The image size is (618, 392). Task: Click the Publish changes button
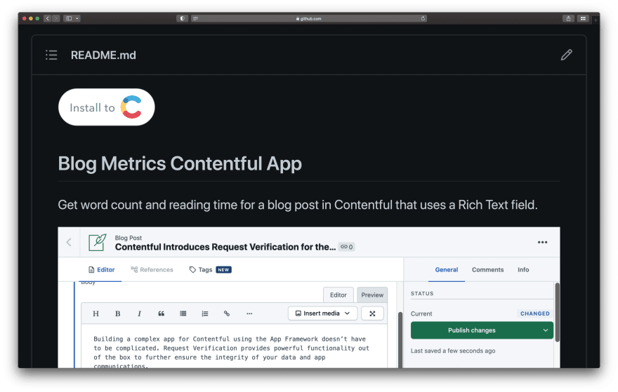click(x=472, y=330)
